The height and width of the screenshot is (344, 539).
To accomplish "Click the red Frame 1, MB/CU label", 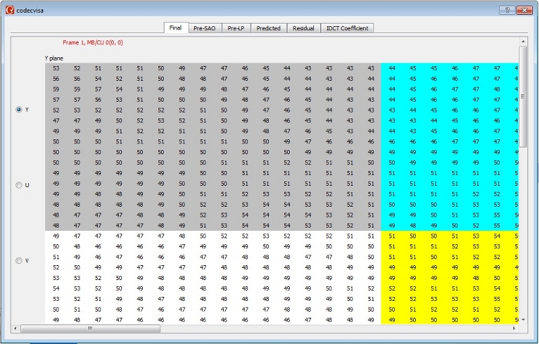I will click(92, 42).
